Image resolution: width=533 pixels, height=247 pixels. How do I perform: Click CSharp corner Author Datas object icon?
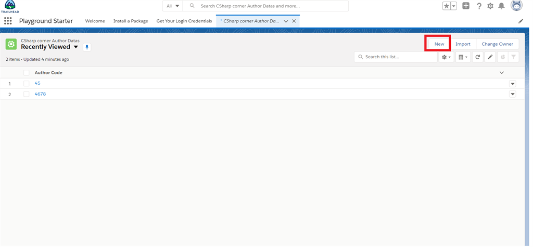[x=11, y=44]
